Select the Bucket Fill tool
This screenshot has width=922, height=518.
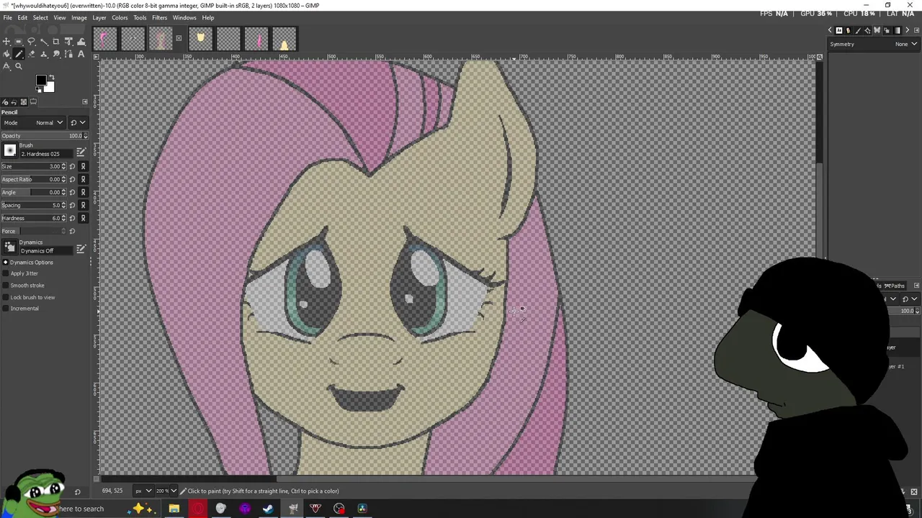pyautogui.click(x=6, y=54)
